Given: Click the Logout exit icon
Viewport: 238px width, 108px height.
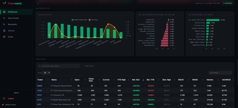Looking at the screenshot, I should click(4, 99).
